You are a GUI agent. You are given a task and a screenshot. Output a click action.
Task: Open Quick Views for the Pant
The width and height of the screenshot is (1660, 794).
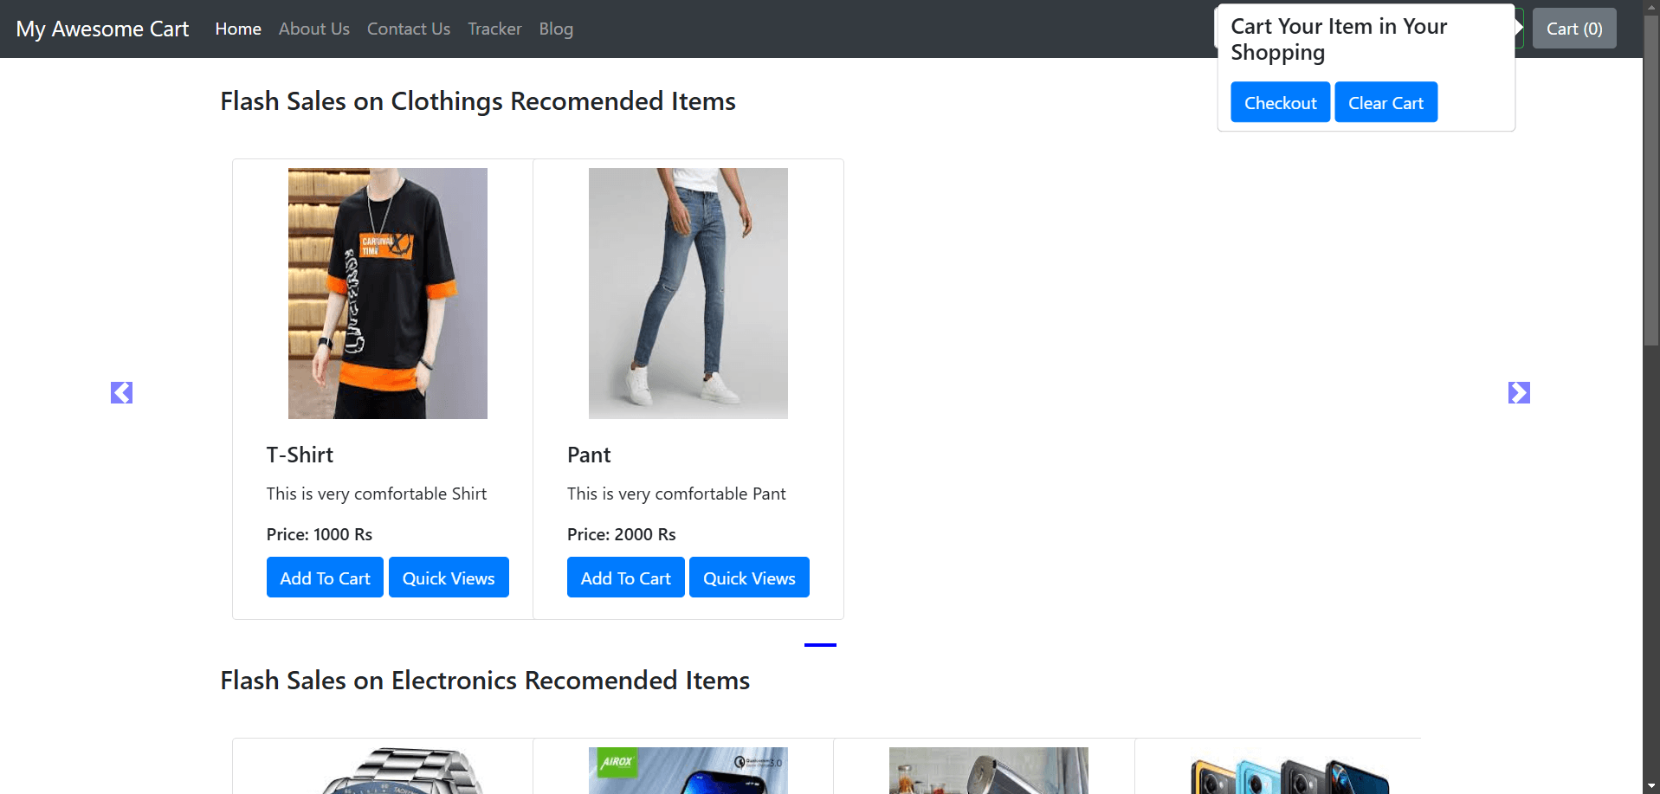(749, 578)
